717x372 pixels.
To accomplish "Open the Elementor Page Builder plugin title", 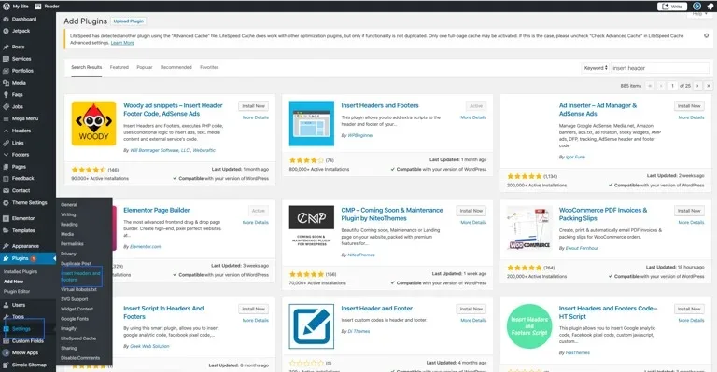I will tap(157, 211).
